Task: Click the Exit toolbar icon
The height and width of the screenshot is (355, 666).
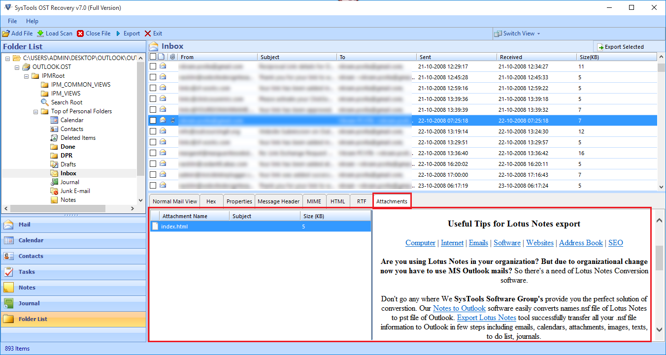Action: 148,33
